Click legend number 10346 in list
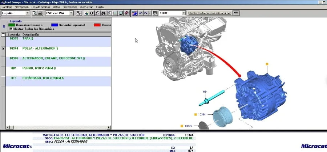Image resolution: width=327 pixels, height=152 pixels. tap(14, 58)
